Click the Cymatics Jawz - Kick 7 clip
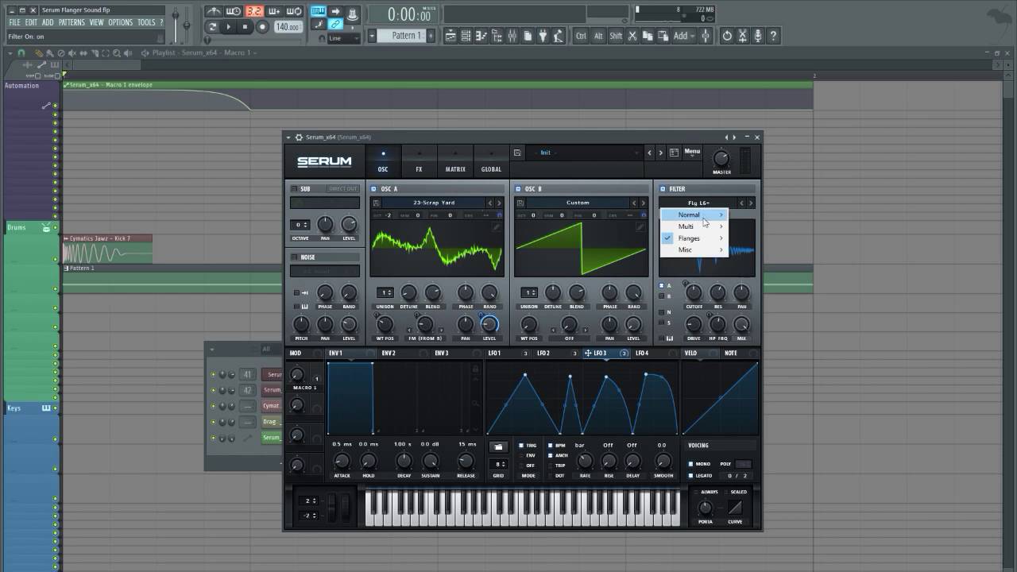Screen dimensions: 1017x572 pyautogui.click(x=107, y=249)
